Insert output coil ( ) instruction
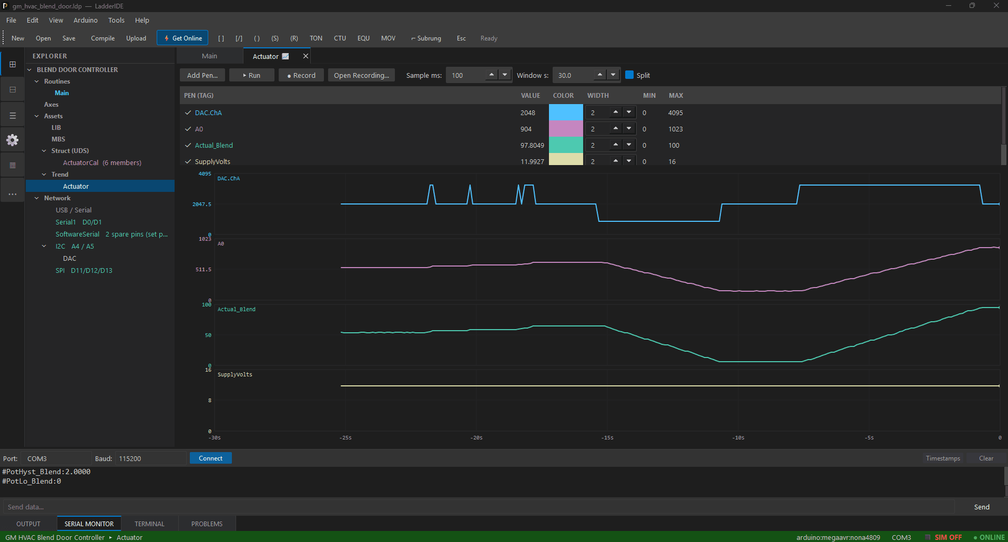 [x=257, y=38]
